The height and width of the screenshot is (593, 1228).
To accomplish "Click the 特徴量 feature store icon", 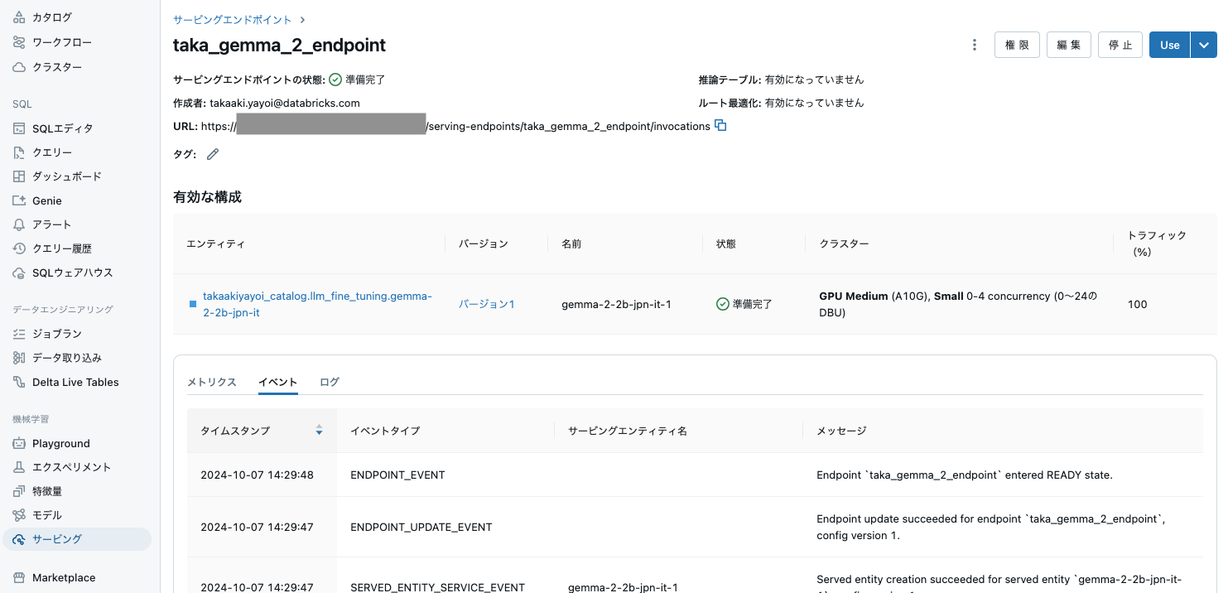I will [20, 491].
